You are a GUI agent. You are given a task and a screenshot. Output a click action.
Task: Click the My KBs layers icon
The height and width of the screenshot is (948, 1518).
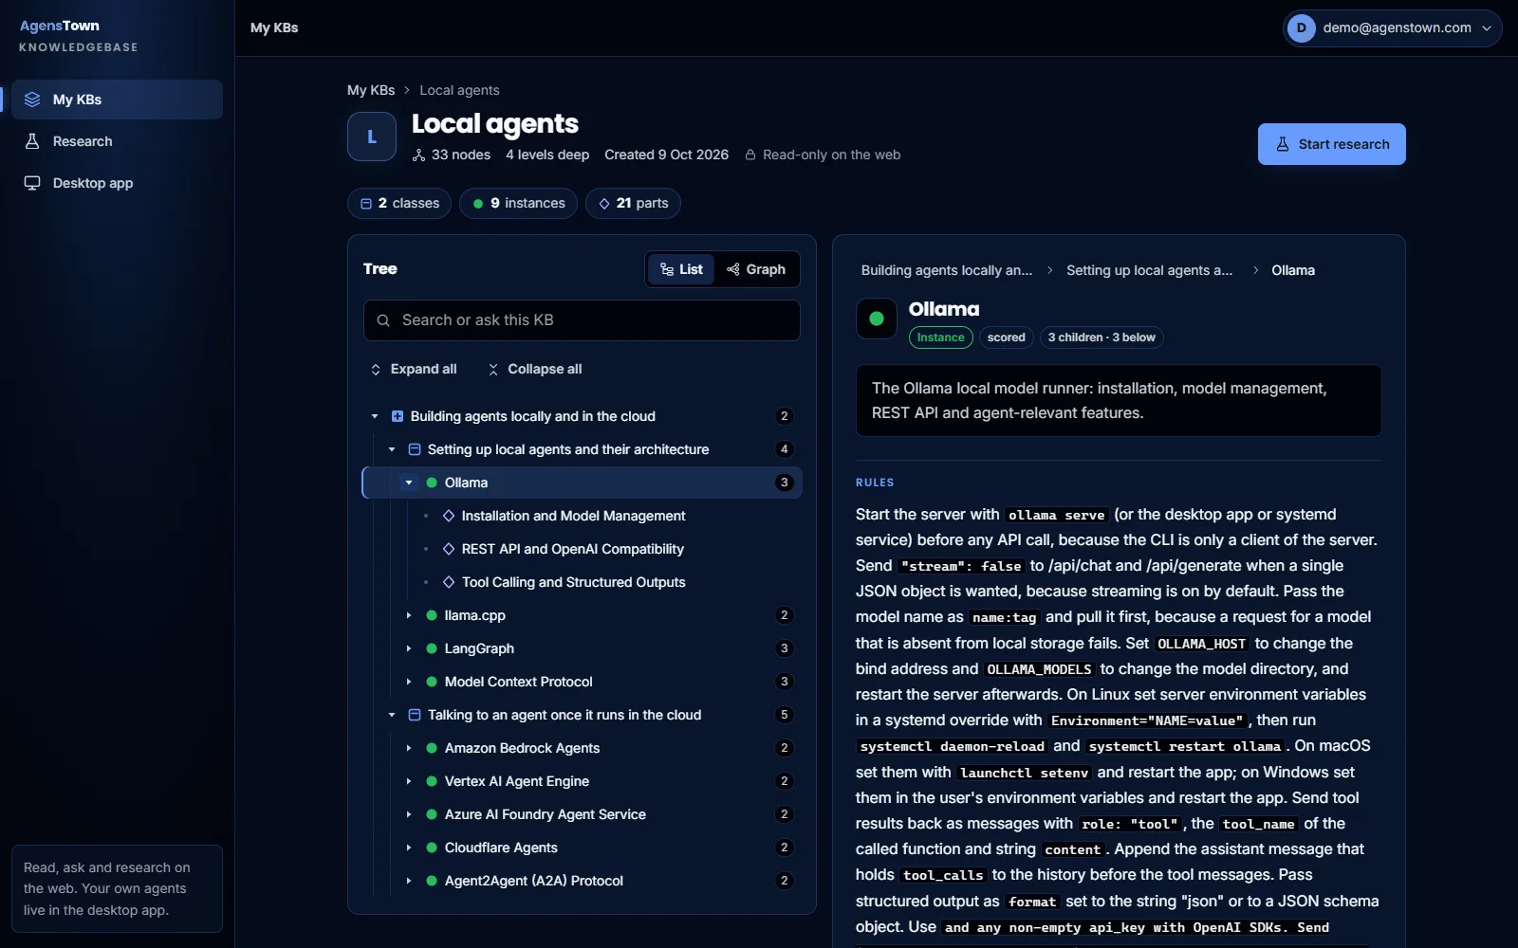[x=32, y=100]
